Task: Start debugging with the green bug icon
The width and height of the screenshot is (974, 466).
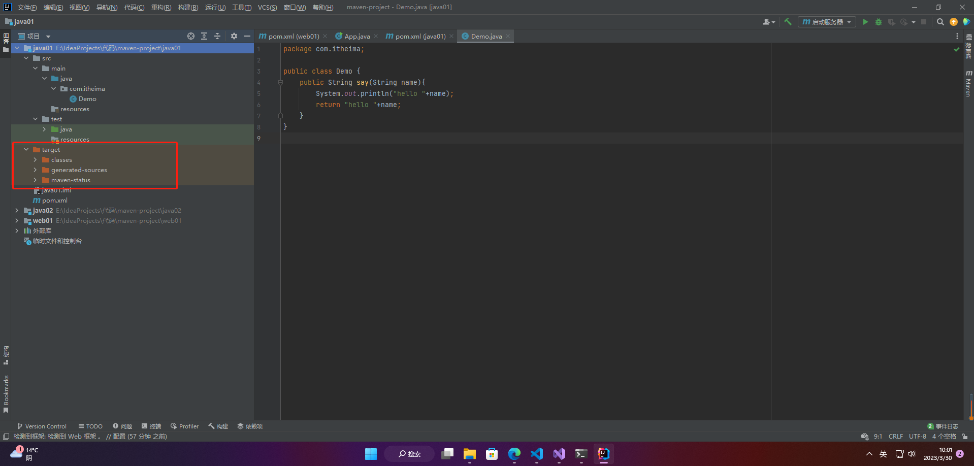Action: pos(879,22)
